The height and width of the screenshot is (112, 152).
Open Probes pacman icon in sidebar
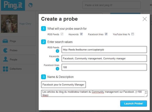(5, 50)
